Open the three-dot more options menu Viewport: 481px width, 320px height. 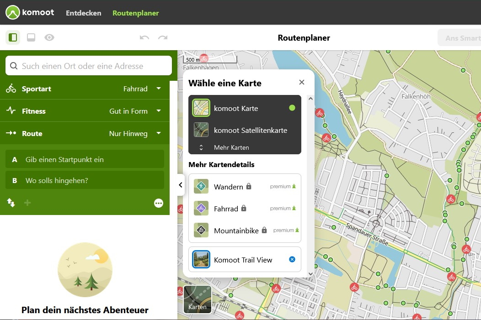pos(159,203)
